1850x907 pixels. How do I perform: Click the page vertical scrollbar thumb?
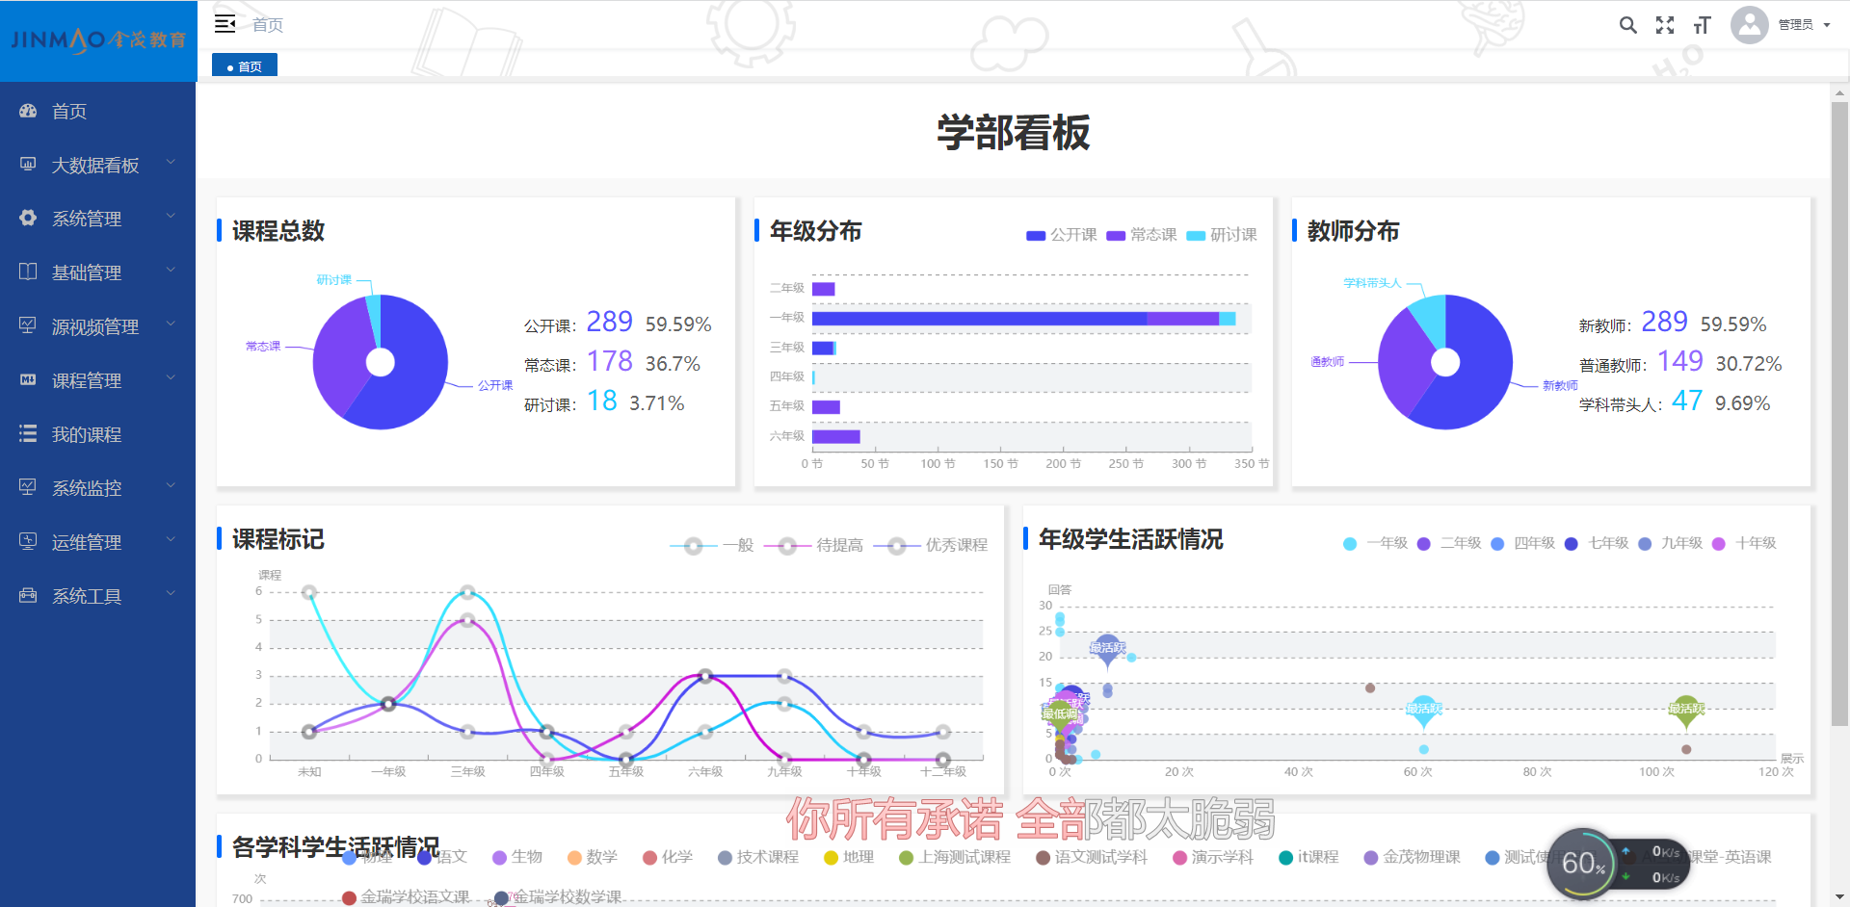1839,414
